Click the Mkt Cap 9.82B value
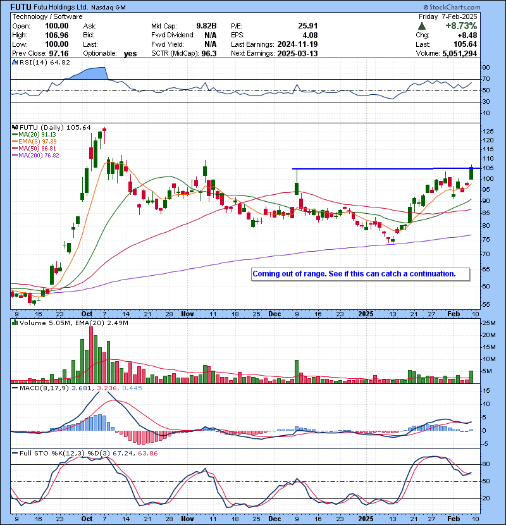The height and width of the screenshot is (525, 506). pyautogui.click(x=206, y=26)
